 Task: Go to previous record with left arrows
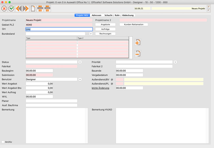click(19, 9)
